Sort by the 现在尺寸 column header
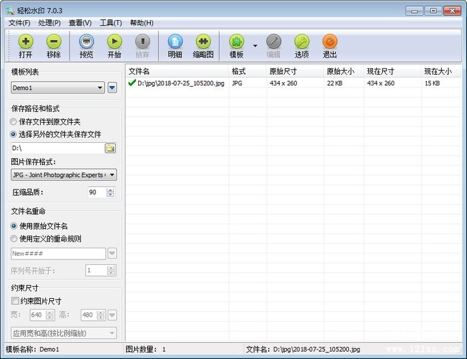467x359 pixels. [x=392, y=71]
